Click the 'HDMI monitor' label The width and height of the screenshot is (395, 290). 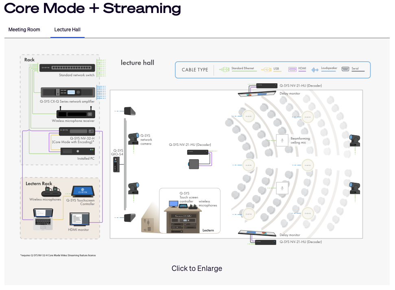(79, 230)
